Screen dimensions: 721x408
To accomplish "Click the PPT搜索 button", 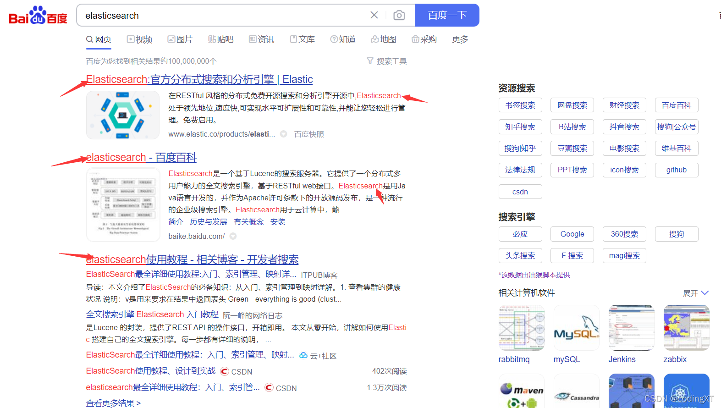I will click(572, 170).
